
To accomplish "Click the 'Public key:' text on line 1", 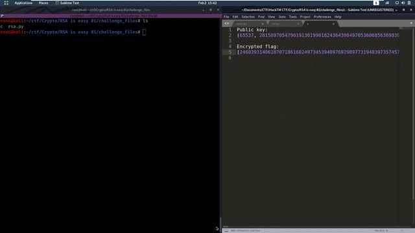I will [252, 30].
